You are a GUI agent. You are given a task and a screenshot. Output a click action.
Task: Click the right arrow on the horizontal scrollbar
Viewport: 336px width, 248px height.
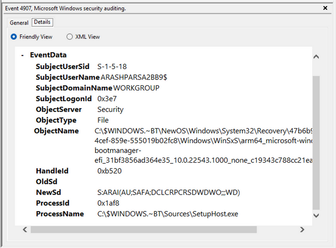tap(302, 230)
